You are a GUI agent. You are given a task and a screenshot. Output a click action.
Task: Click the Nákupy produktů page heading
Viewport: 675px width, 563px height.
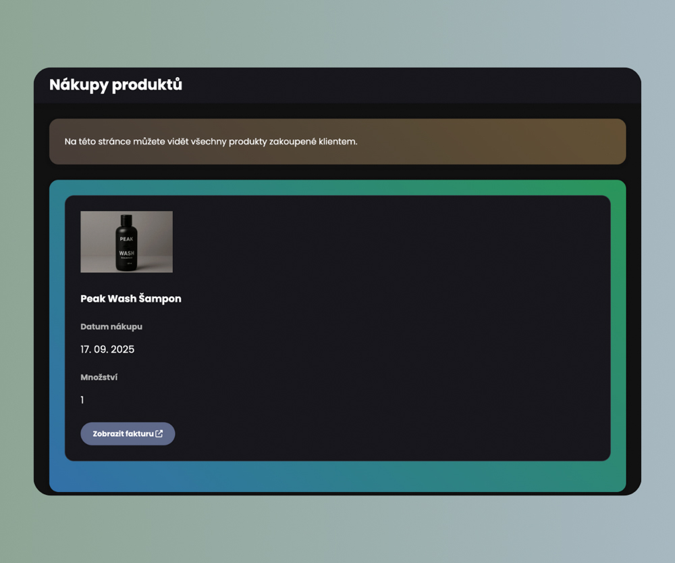115,85
